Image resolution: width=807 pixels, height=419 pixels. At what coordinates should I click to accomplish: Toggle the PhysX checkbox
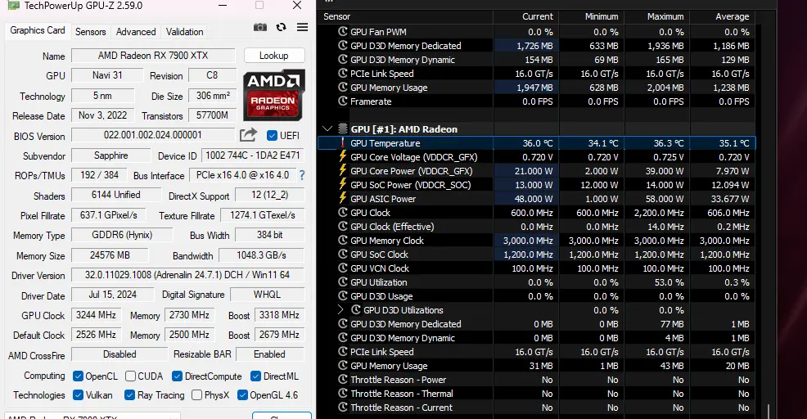click(x=196, y=394)
